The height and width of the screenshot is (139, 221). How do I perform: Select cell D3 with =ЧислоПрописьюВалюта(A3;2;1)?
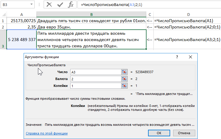tap(187, 40)
